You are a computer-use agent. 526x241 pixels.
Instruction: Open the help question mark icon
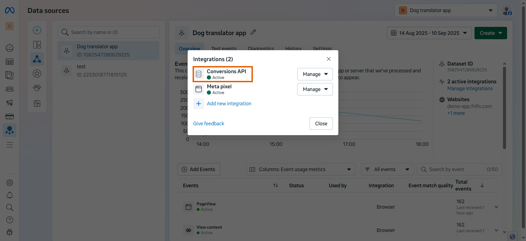click(10, 220)
